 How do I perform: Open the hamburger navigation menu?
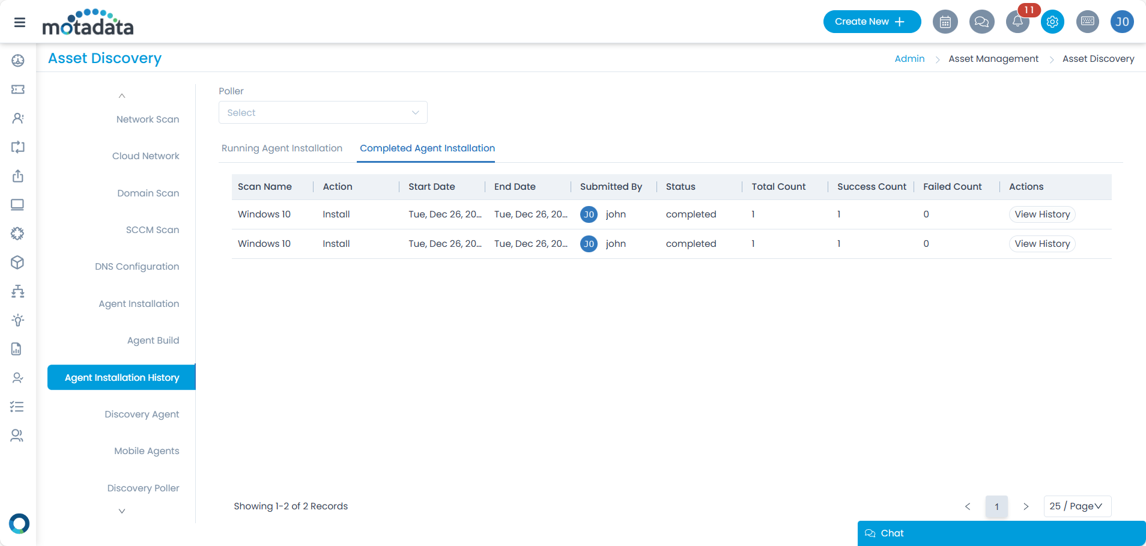coord(20,22)
